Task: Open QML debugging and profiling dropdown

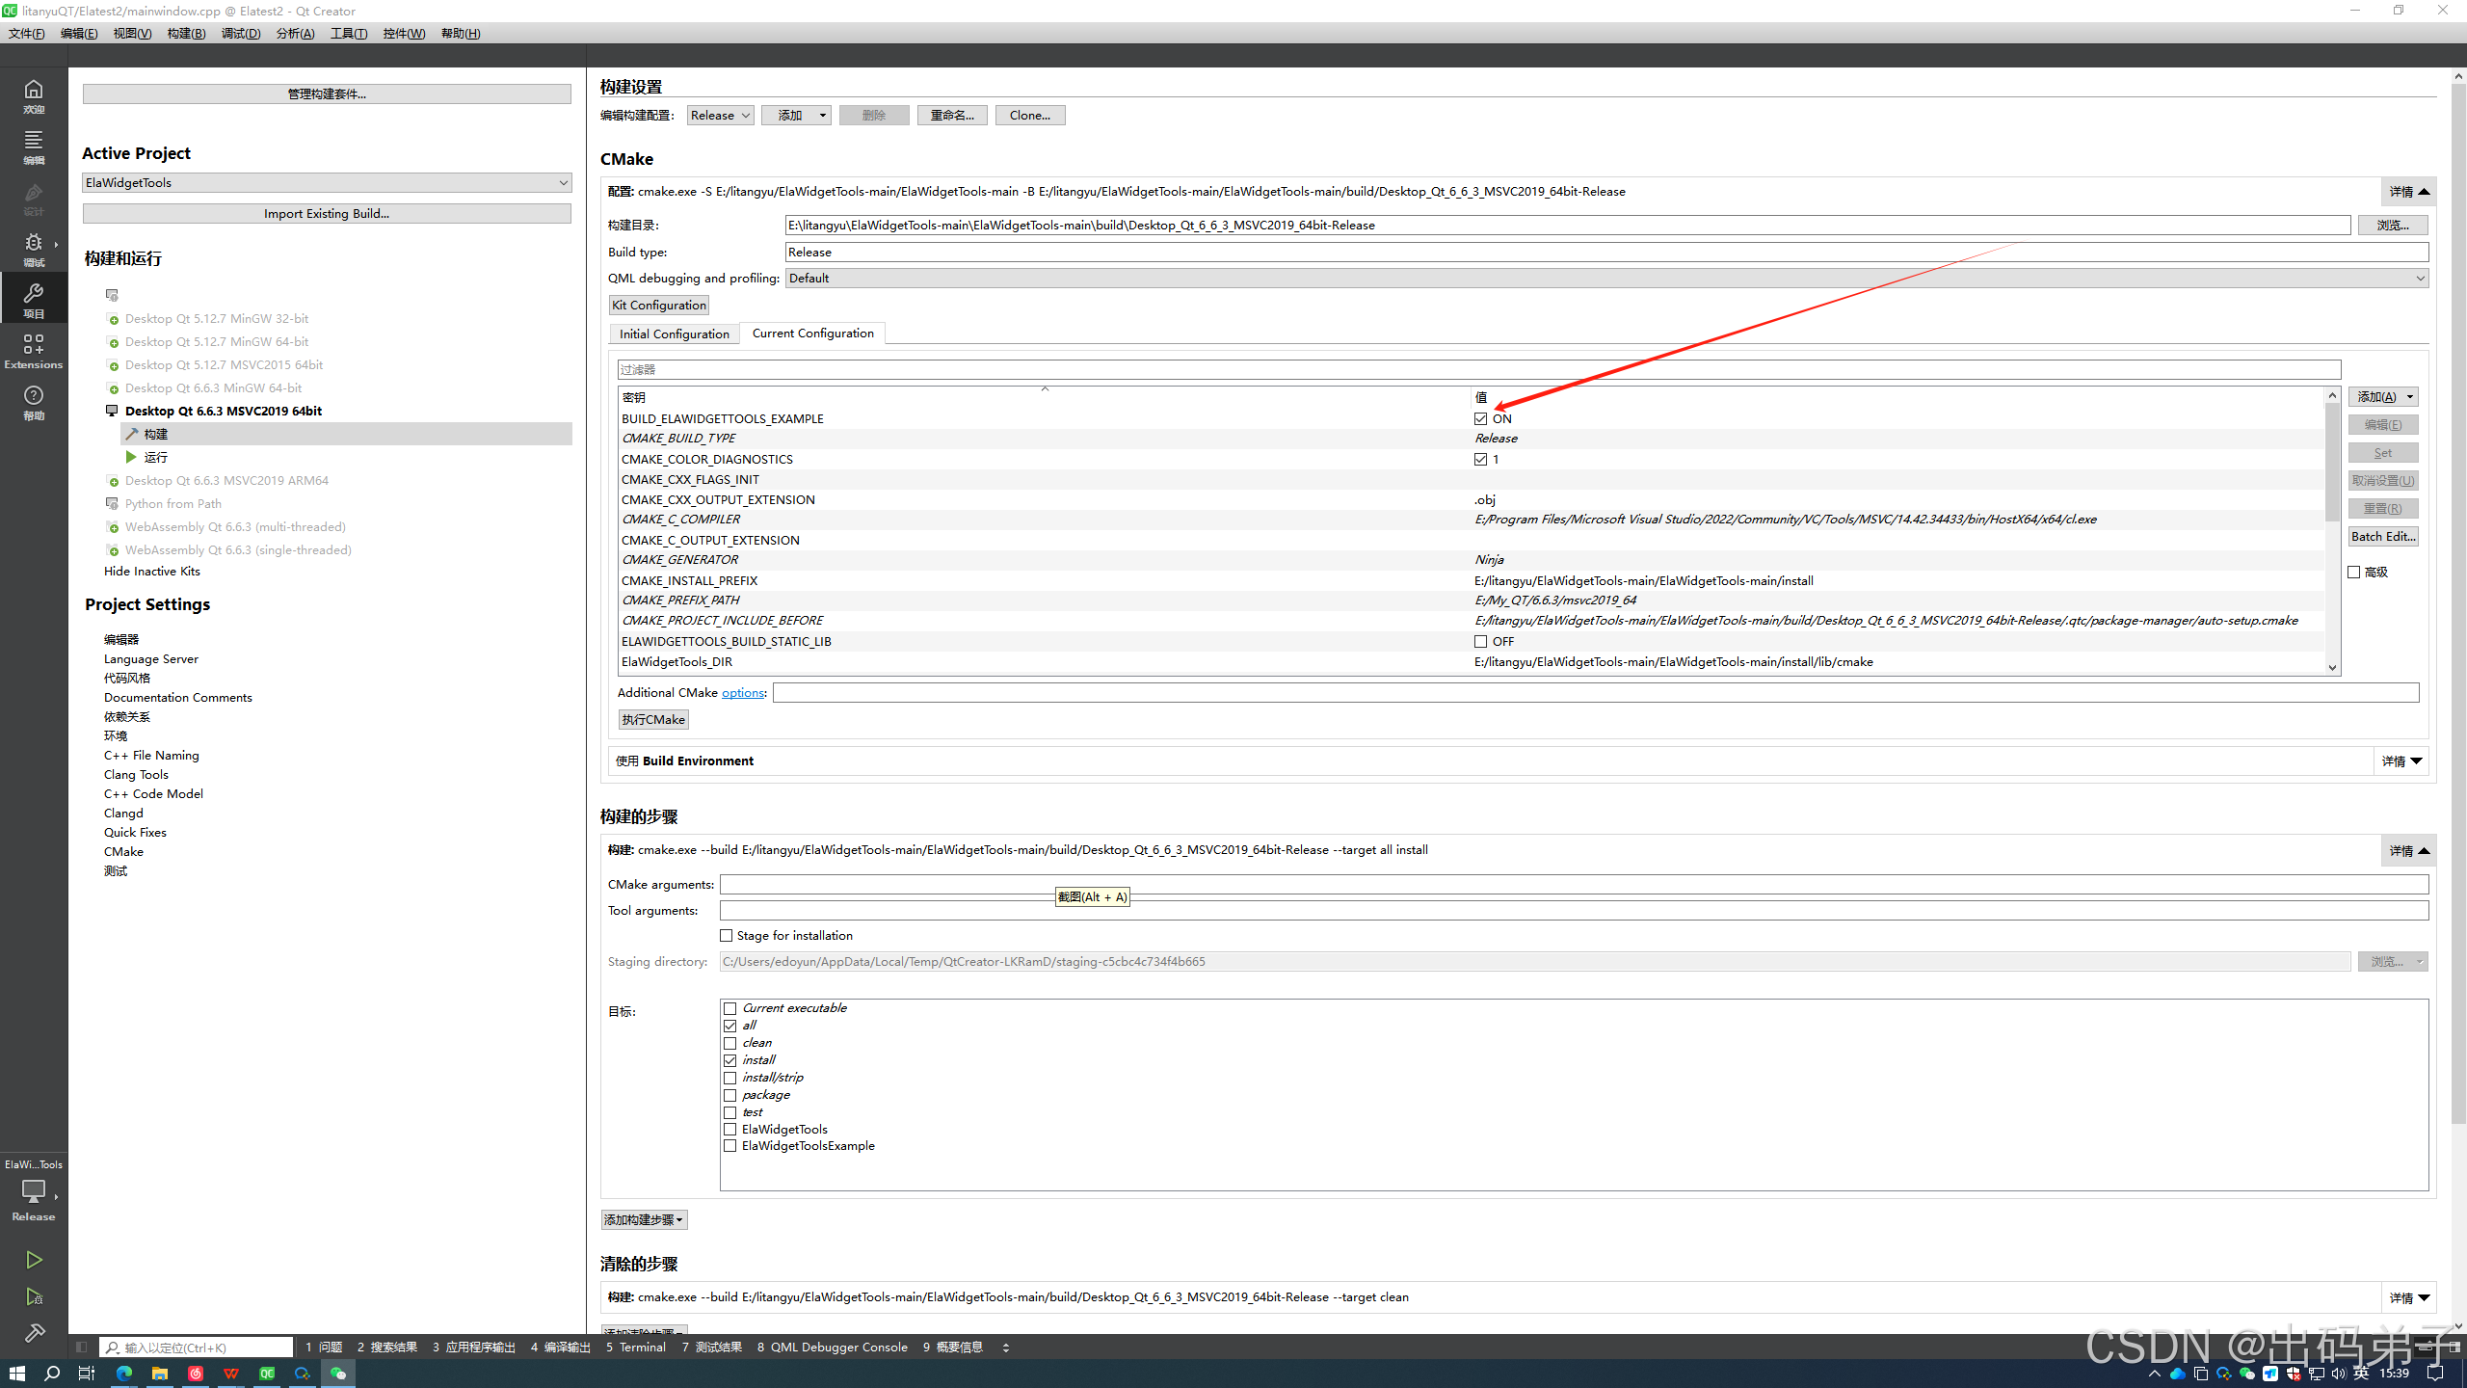Action: pos(1607,278)
